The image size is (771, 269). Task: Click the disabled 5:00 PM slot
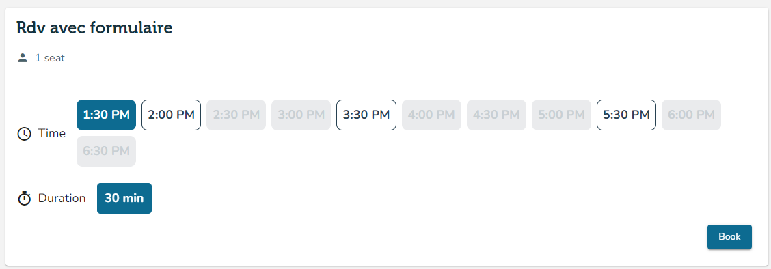point(561,115)
